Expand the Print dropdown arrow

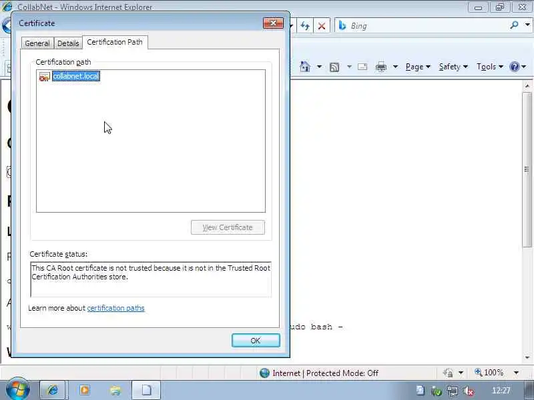395,67
